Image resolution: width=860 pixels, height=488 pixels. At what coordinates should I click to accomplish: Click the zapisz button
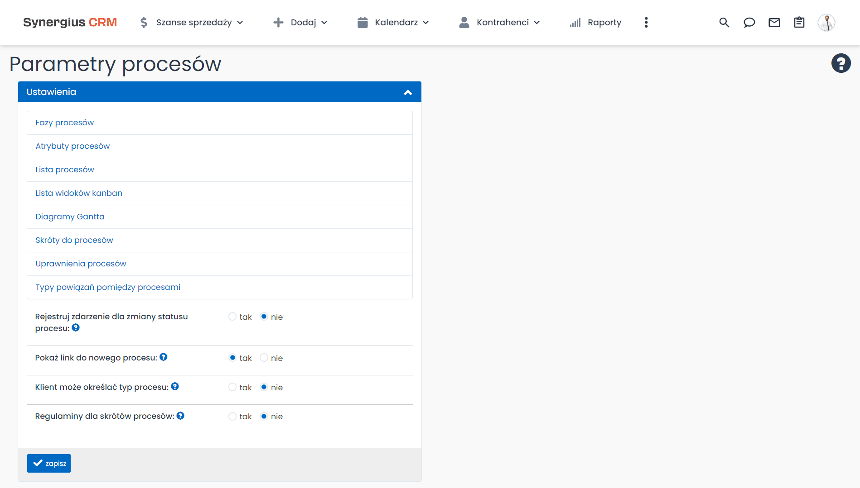click(x=48, y=463)
